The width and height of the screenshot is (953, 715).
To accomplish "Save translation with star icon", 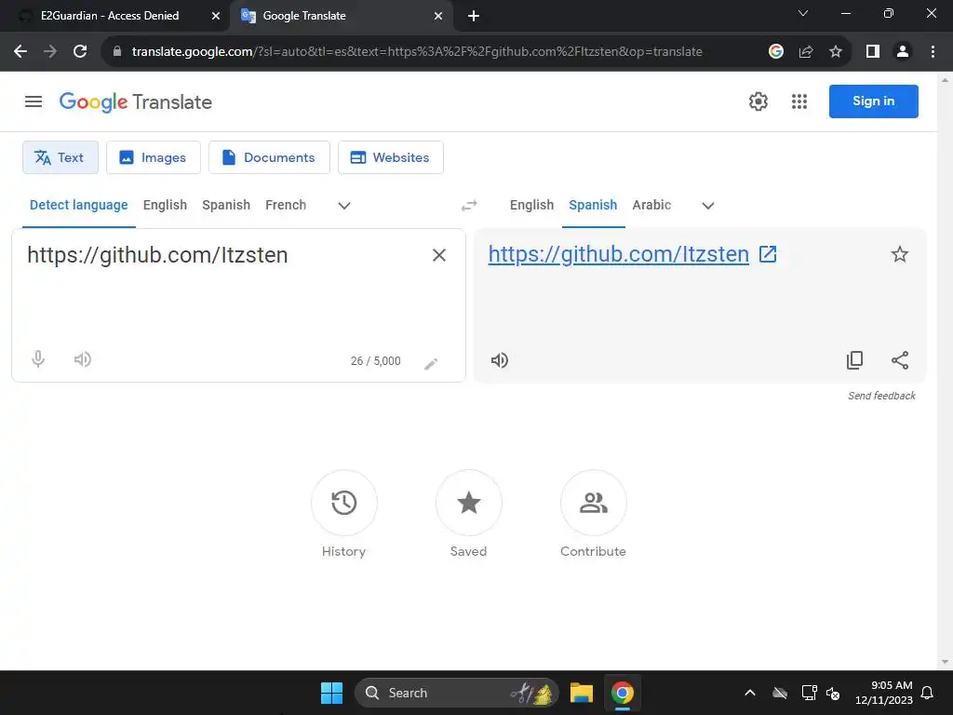I will click(x=900, y=254).
